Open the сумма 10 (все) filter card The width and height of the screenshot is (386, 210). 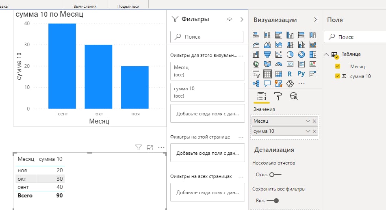208,92
